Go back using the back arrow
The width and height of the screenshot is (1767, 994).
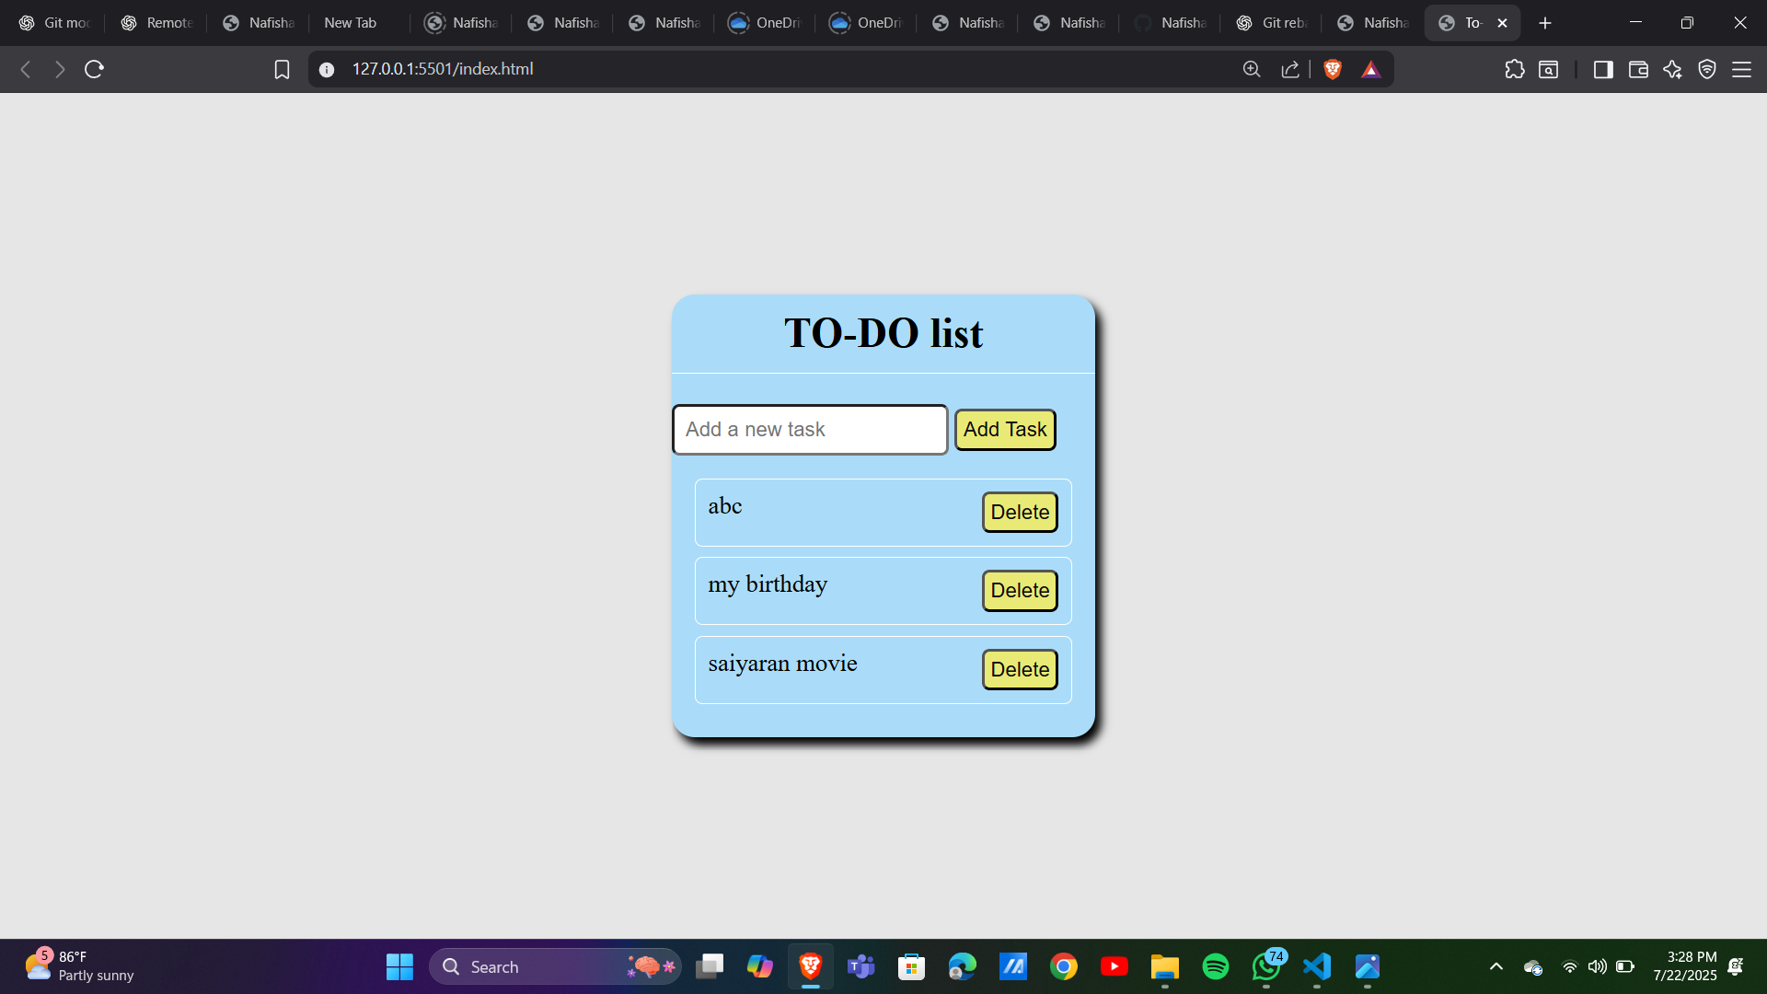(26, 69)
